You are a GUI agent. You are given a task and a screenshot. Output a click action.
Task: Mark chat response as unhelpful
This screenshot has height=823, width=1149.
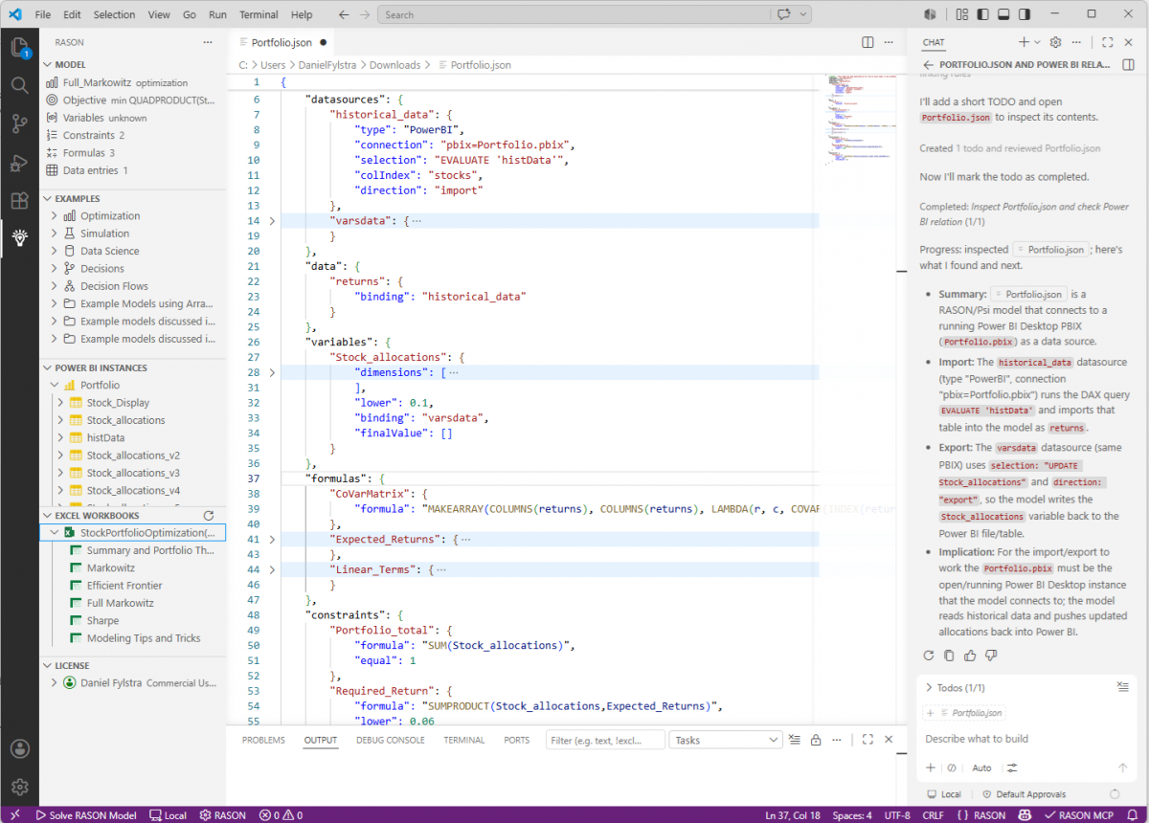(x=991, y=656)
